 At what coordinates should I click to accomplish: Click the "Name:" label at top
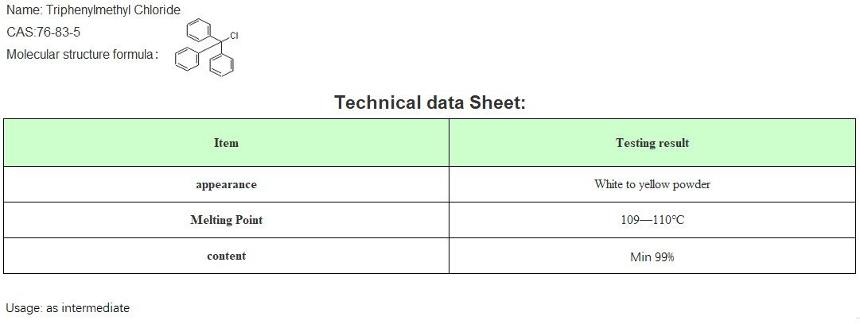click(24, 10)
